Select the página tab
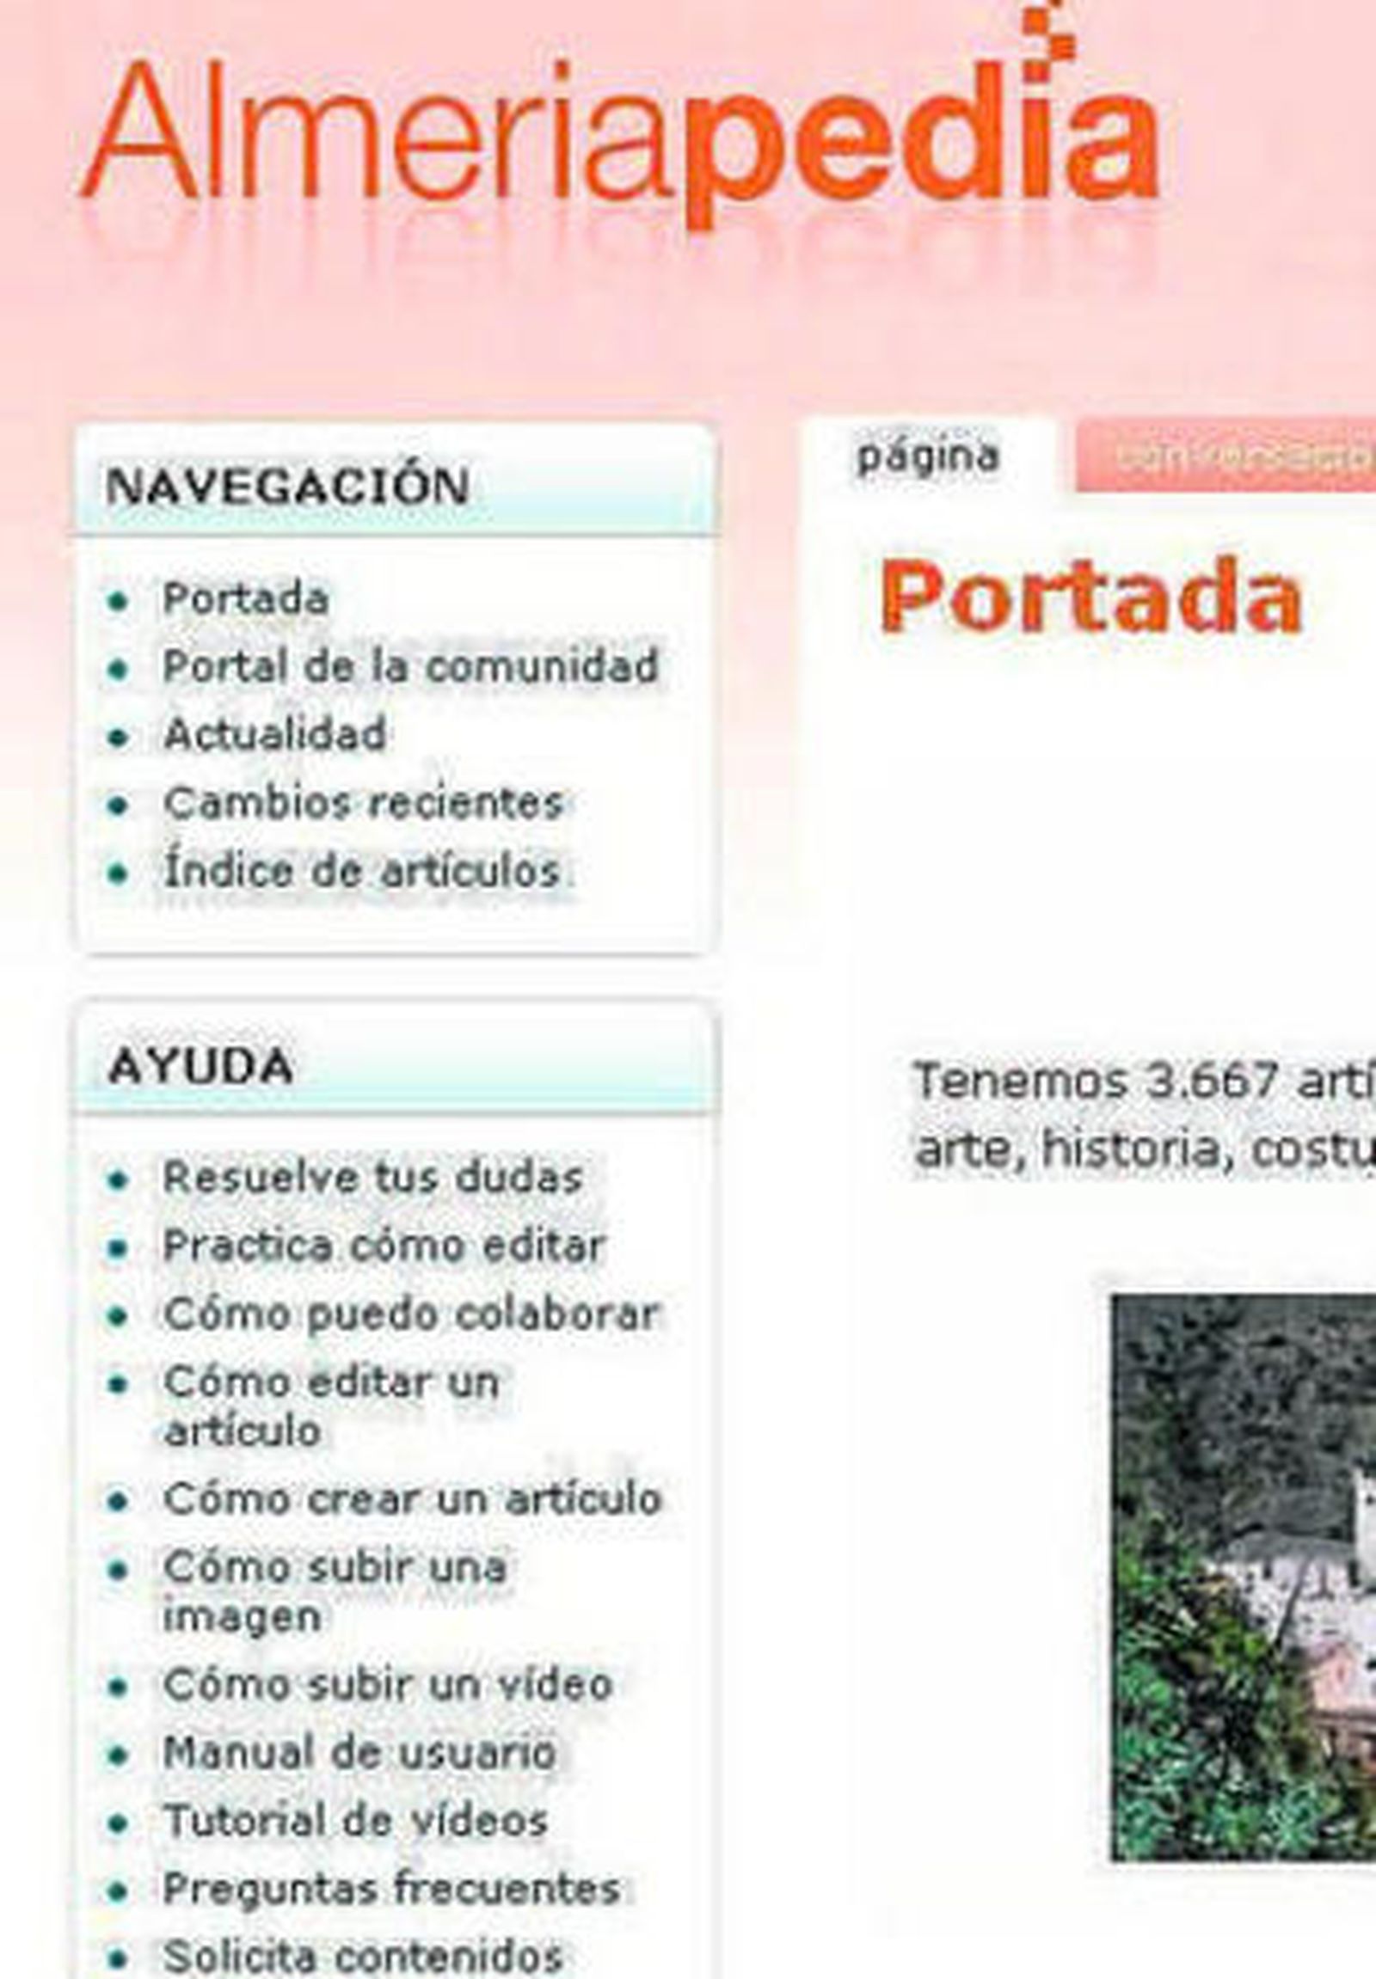The width and height of the screenshot is (1376, 1979). point(928,456)
